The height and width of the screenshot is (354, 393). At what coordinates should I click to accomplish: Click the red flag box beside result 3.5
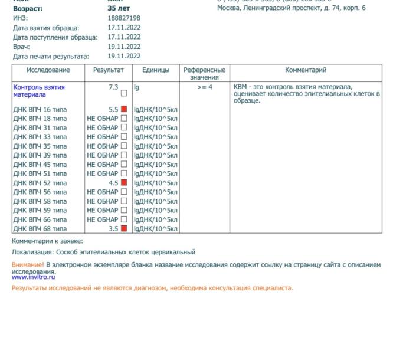(x=124, y=228)
